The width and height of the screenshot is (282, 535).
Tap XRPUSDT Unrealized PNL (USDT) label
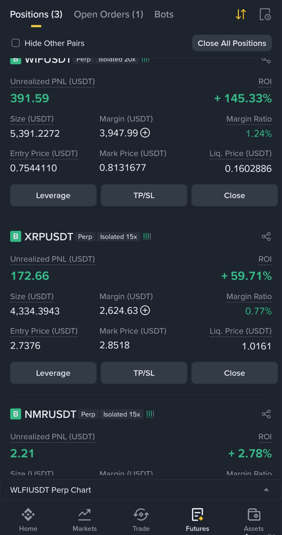(52, 259)
